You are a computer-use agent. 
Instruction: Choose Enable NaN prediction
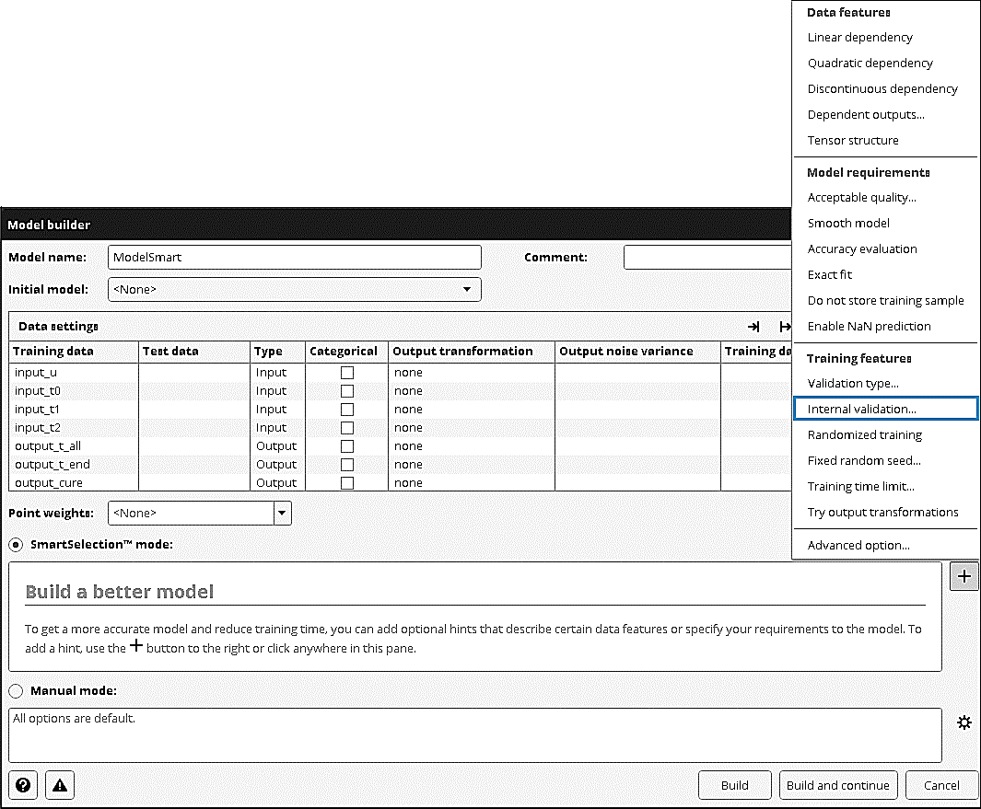(869, 327)
